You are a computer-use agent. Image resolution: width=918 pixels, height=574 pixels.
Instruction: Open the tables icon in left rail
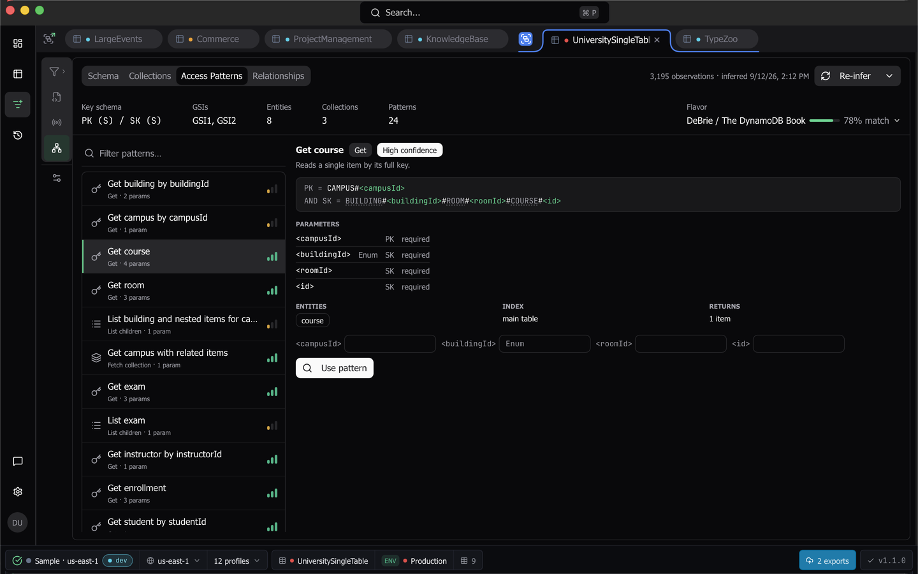click(18, 74)
